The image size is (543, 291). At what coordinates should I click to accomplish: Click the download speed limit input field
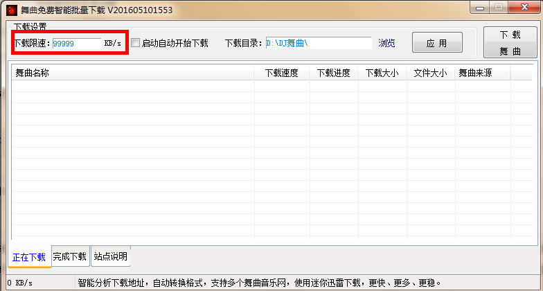pos(77,43)
